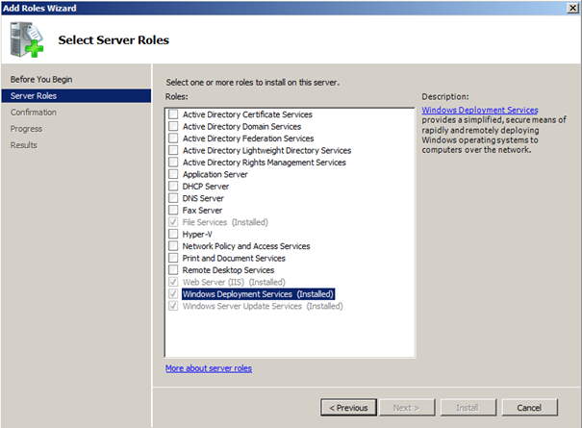Click Windows Deployment Services installed checkbox
The height and width of the screenshot is (428, 582).
tap(173, 293)
